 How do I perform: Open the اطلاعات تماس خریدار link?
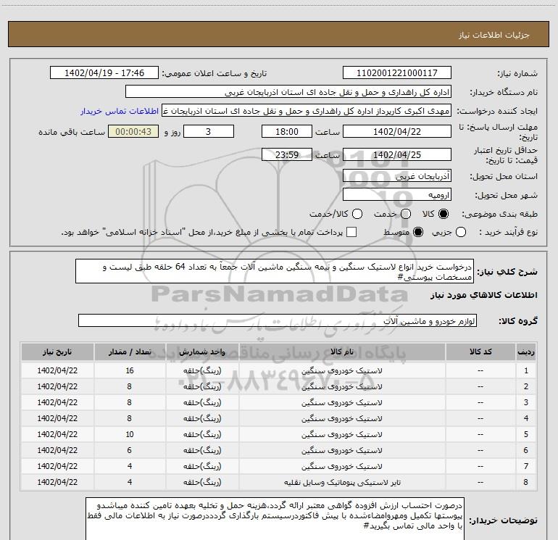[x=120, y=111]
